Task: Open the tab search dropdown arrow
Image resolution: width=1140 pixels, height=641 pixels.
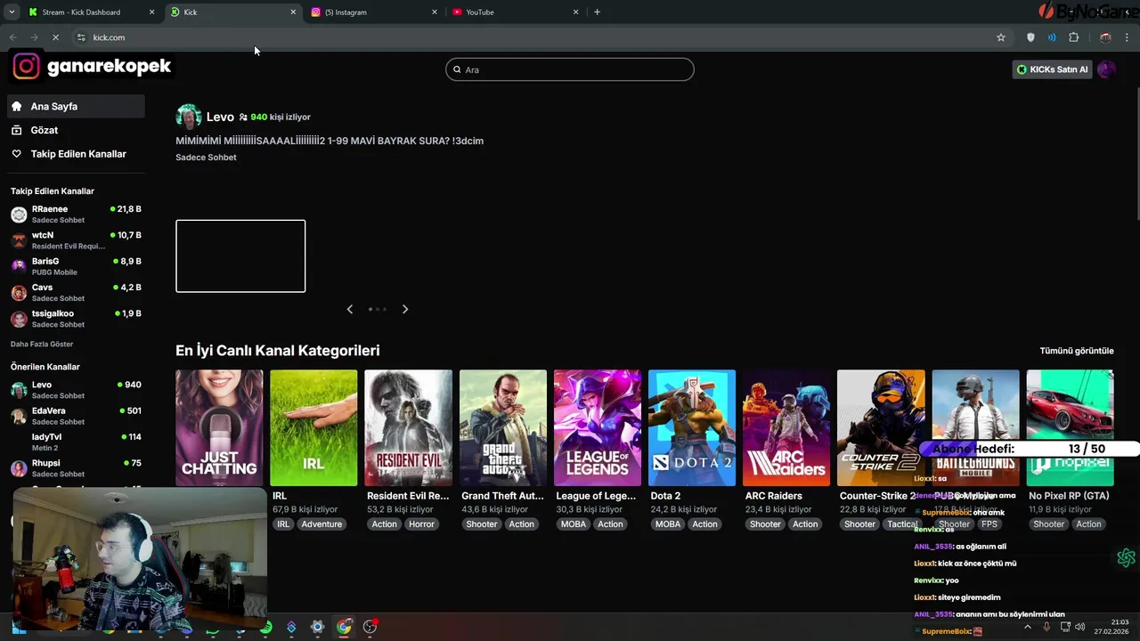Action: [x=12, y=12]
